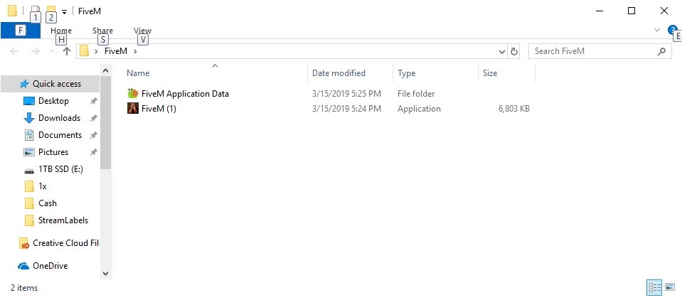This screenshot has height=305, width=687.
Task: Select OneDrive in navigation pane
Action: coord(50,266)
